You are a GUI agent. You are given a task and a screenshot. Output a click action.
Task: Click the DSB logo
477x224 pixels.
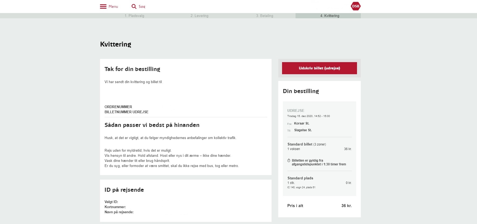point(355,6)
